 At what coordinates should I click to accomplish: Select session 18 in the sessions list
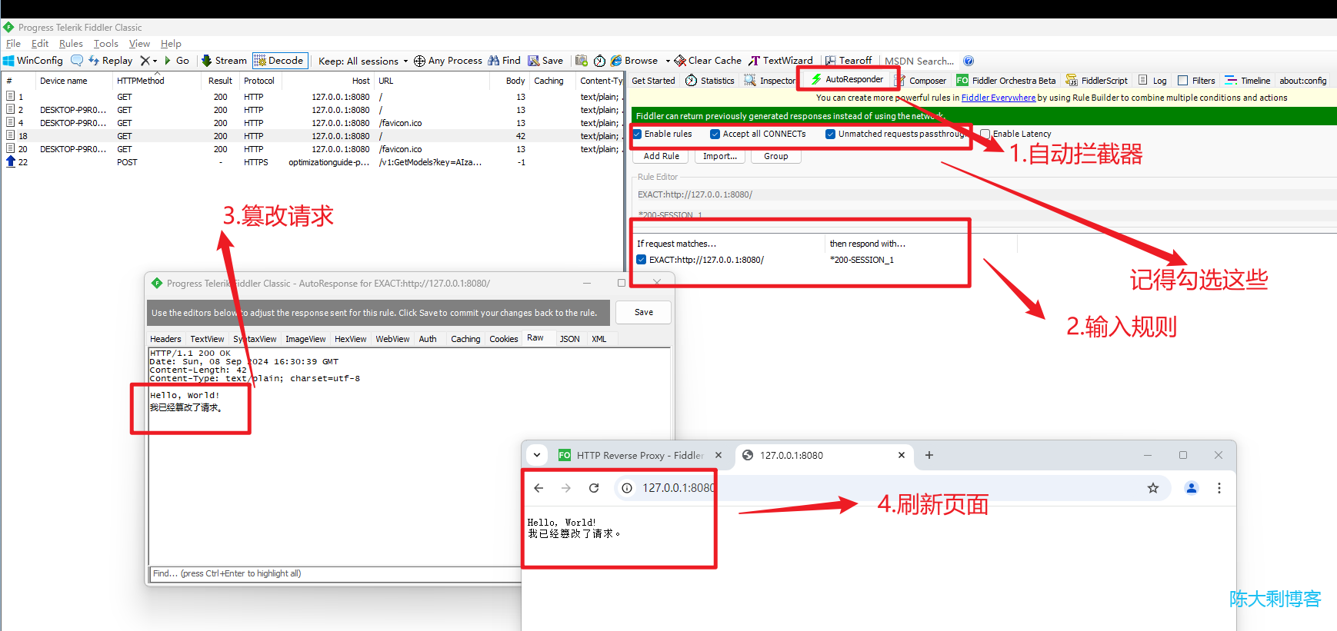tap(312, 136)
